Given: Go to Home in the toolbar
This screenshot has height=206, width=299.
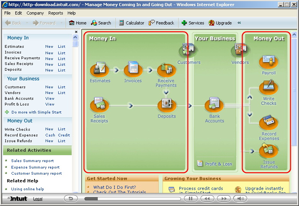Looking at the screenshot, I should pos(77,23).
